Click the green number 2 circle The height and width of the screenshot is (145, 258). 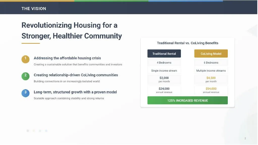tap(25, 76)
